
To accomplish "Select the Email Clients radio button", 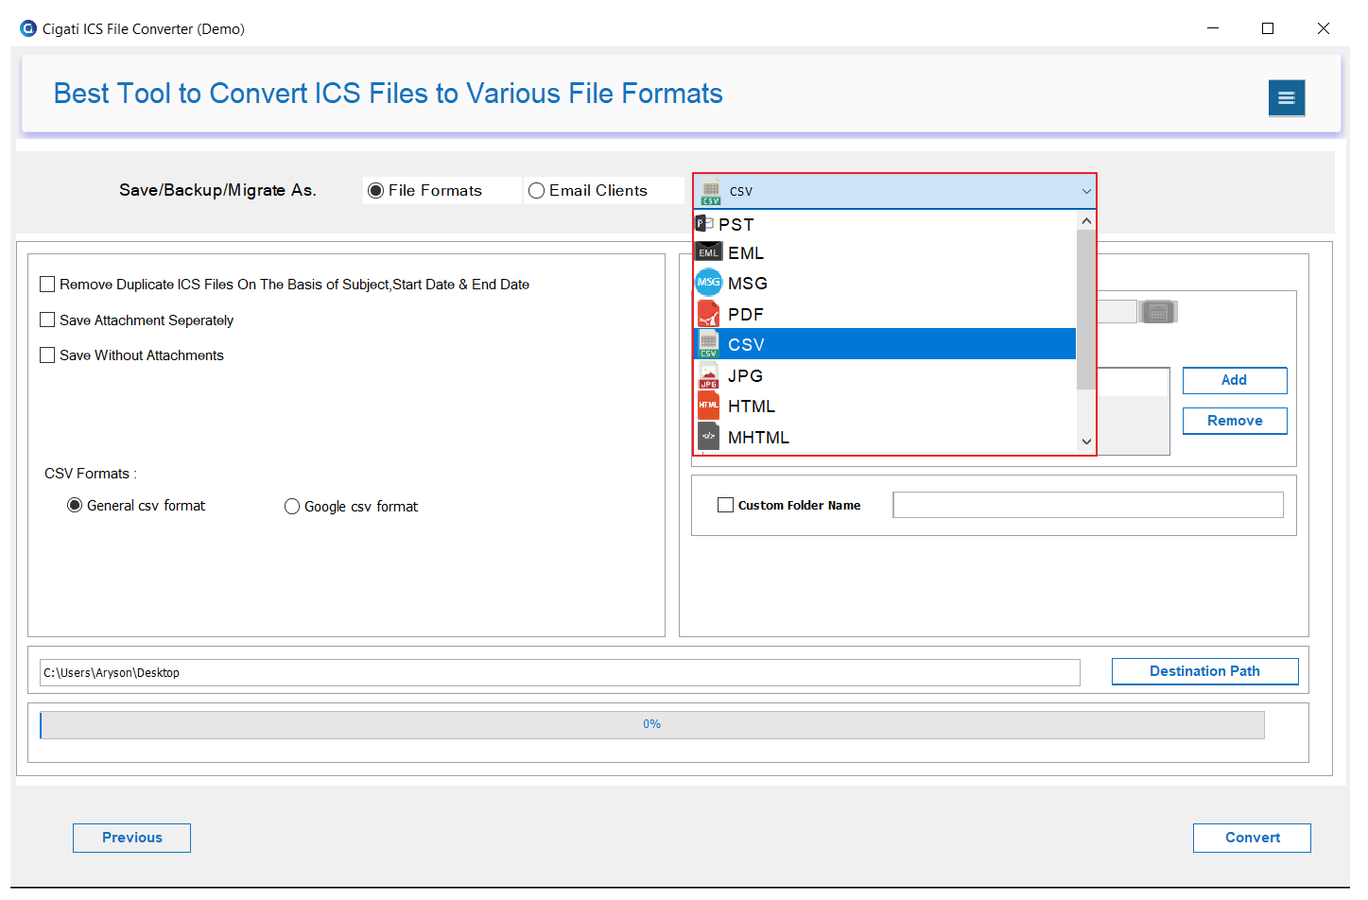I will tap(536, 191).
